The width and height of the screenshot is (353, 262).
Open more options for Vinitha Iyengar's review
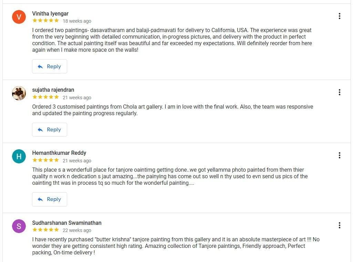[x=340, y=16]
